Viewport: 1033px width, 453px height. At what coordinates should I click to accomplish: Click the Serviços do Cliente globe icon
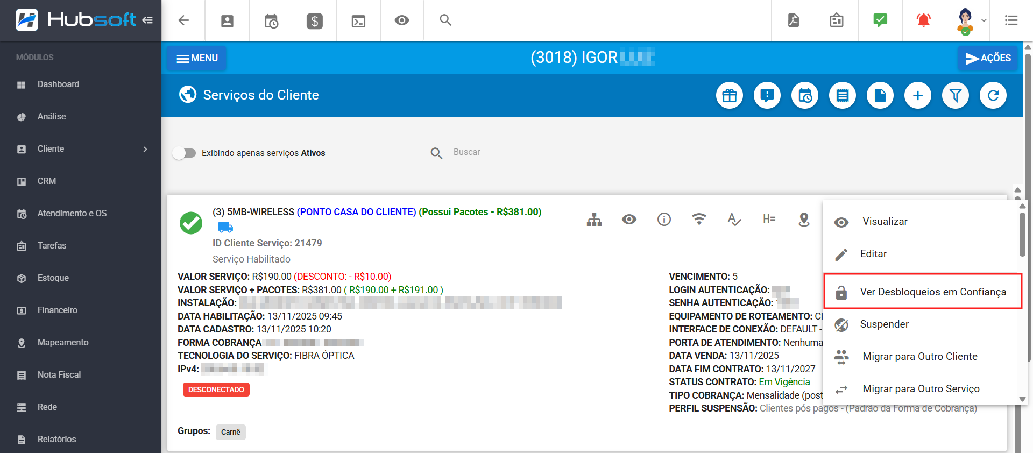pyautogui.click(x=188, y=95)
